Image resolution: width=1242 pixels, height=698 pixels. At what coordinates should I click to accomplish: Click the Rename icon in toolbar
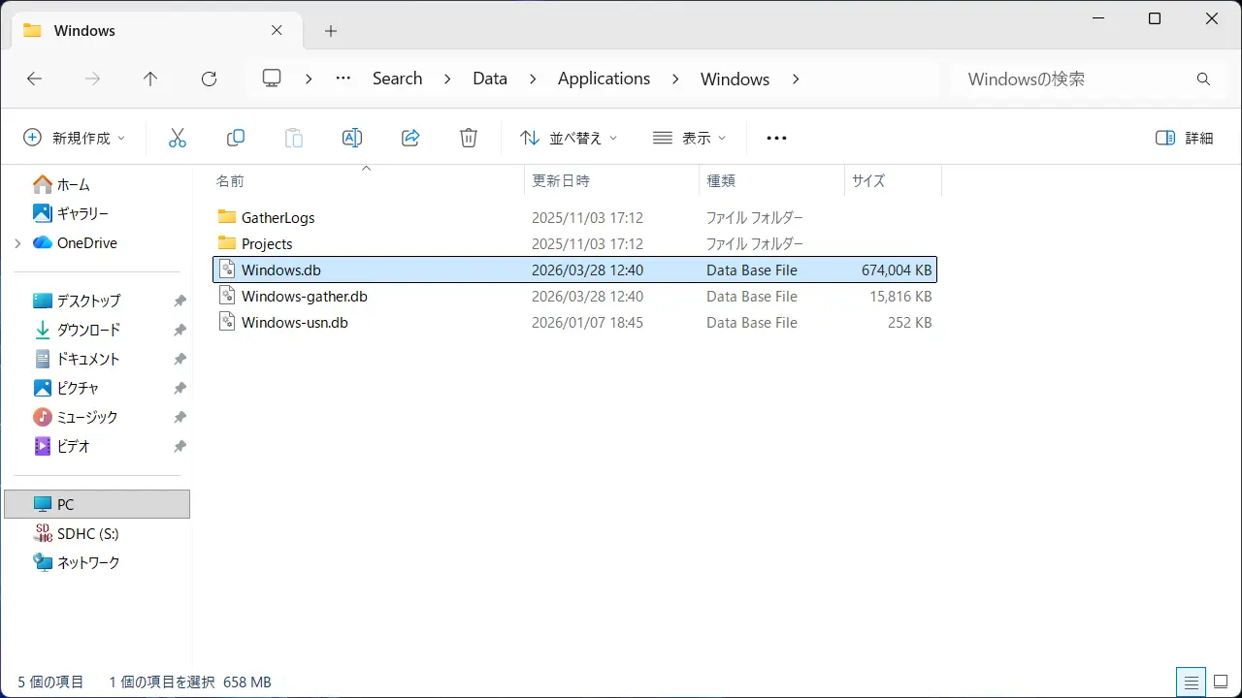[x=351, y=138]
